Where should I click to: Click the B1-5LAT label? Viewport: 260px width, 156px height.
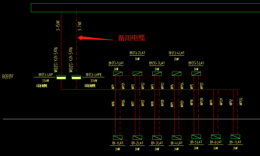(x=196, y=142)
